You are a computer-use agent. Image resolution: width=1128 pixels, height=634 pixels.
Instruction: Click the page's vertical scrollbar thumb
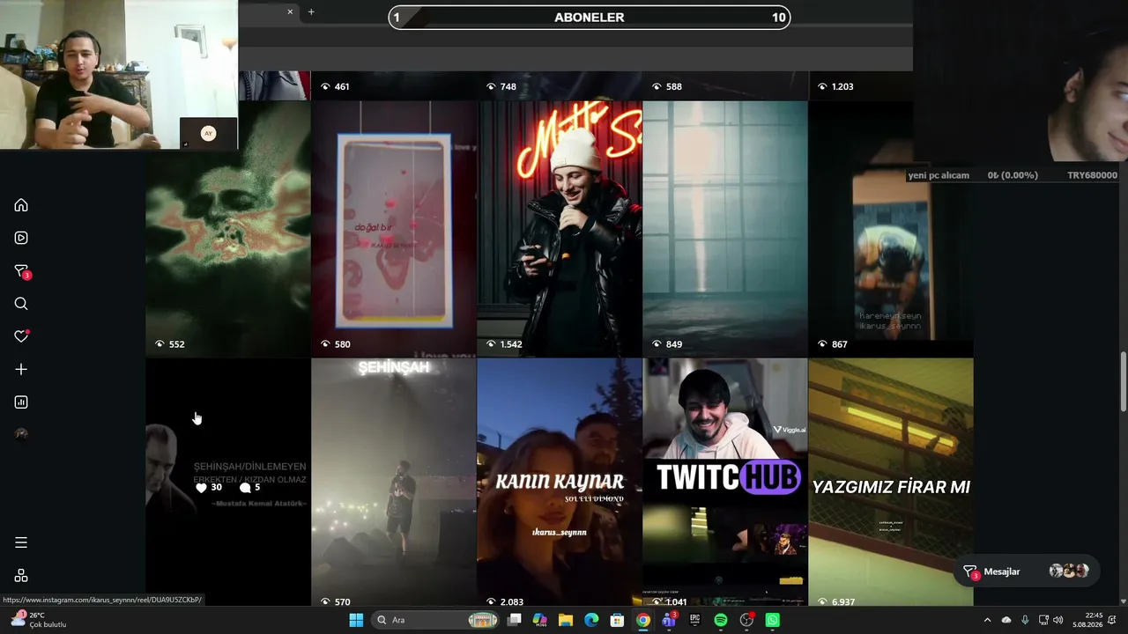coord(1123,380)
